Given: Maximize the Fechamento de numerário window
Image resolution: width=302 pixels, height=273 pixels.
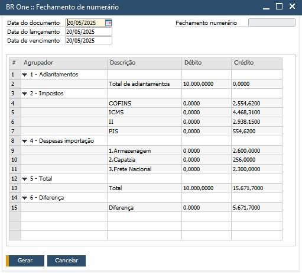Looking at the screenshot, I should click(279, 7).
